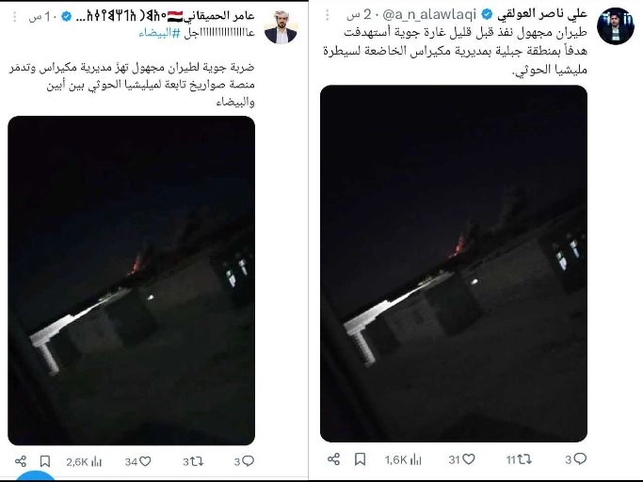This screenshot has height=482, width=643.
Task: View analytics showing 1,6K views
Action: [403, 459]
